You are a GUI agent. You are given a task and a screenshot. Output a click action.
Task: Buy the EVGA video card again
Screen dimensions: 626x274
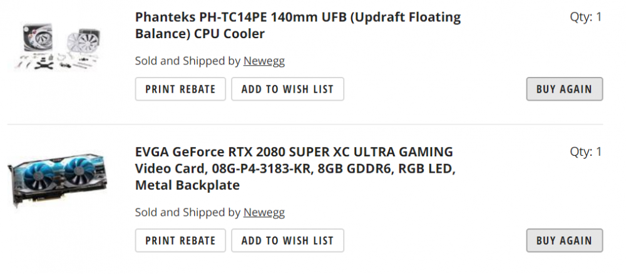coord(564,240)
